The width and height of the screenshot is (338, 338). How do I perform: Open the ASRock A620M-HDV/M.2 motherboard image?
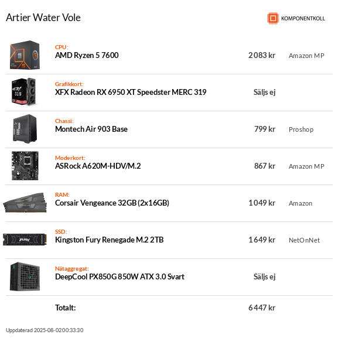[x=25, y=166]
